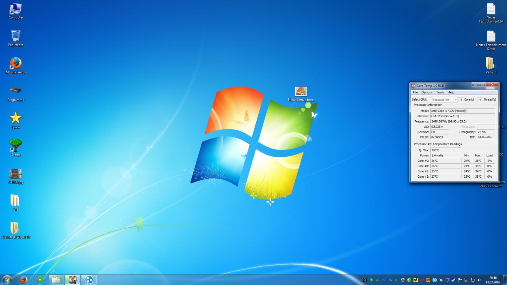Select the Neue Bitmap.bmp file
Viewport: 507px width, 285px height.
coord(301,94)
